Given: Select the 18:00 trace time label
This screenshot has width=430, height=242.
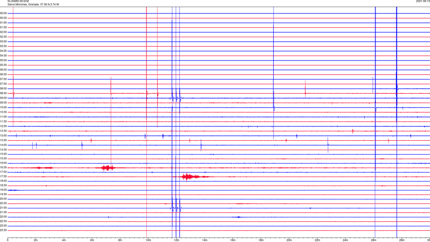Looking at the screenshot, I should tap(4, 181).
